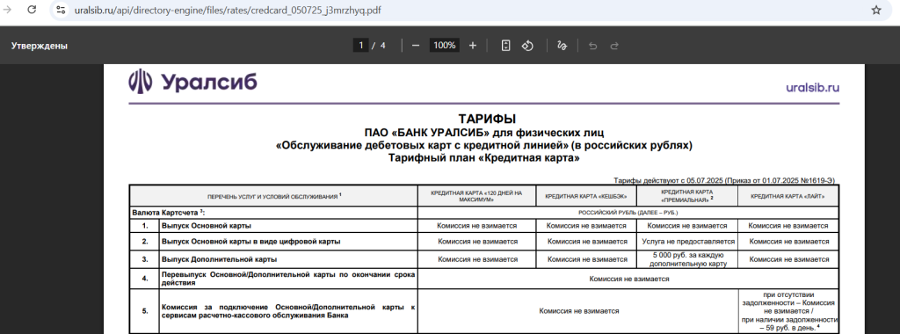Click 5 000 руб. за каждую дополнительную карту
Screen dimensions: 900x334
tap(687, 259)
